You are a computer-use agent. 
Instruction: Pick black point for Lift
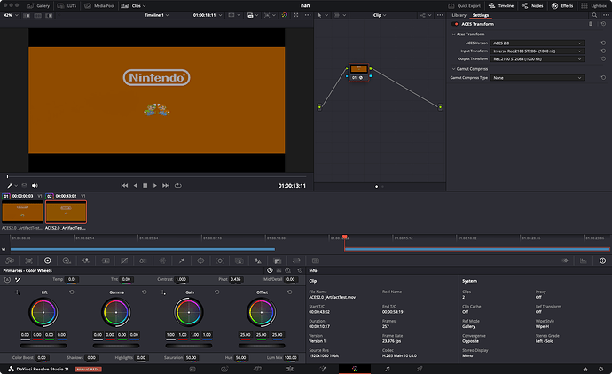(x=17, y=292)
